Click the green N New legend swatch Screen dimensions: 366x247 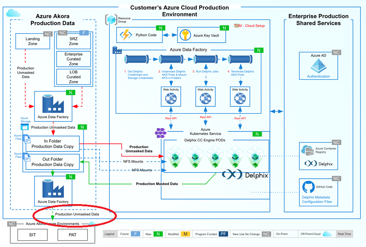click(x=158, y=234)
